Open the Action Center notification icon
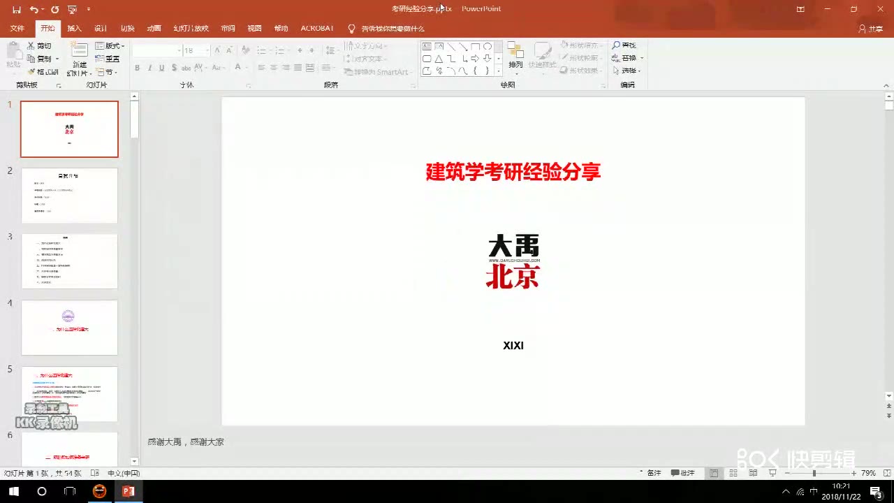Screen dimensions: 894x503 (875, 491)
